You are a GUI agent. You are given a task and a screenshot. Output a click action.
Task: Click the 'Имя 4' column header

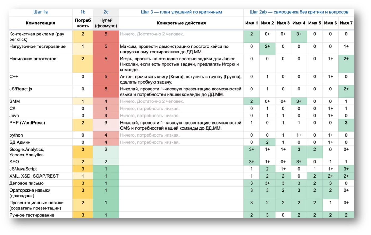pos(299,23)
